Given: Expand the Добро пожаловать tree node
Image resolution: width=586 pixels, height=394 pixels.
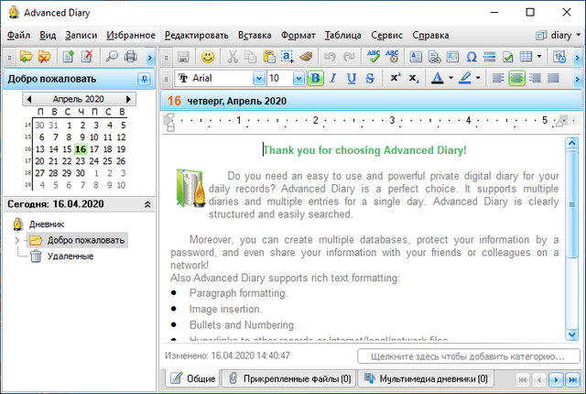Looking at the screenshot, I should (16, 240).
